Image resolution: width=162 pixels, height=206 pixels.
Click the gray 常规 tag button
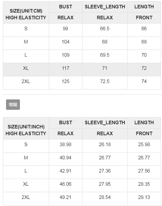click(13, 105)
